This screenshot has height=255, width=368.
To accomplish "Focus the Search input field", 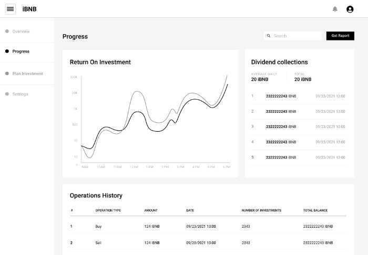I will (x=293, y=36).
